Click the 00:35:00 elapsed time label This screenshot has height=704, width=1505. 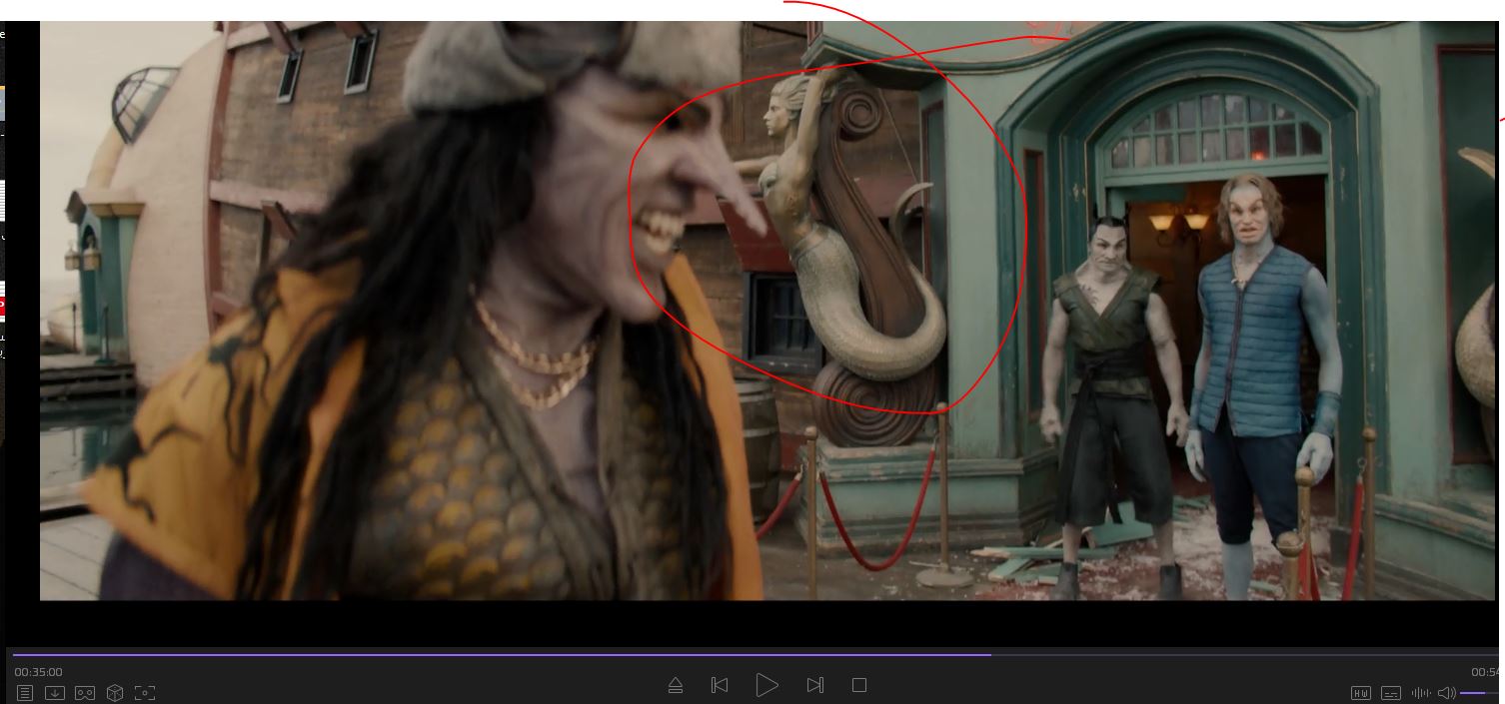click(x=38, y=672)
